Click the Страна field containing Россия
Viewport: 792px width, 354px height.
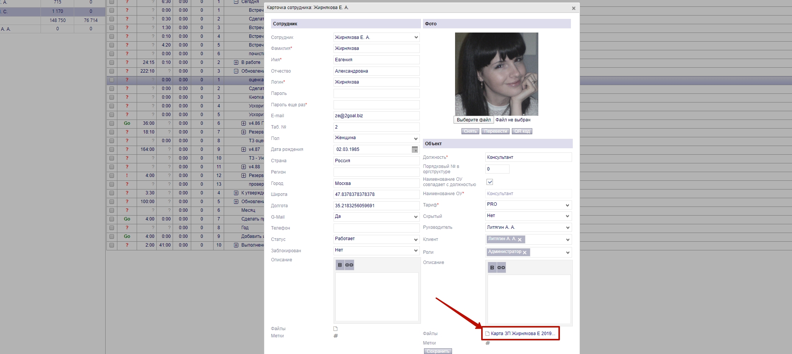pos(376,161)
